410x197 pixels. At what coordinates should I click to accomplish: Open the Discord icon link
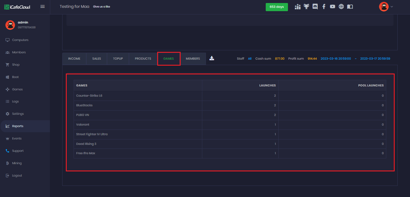click(315, 7)
